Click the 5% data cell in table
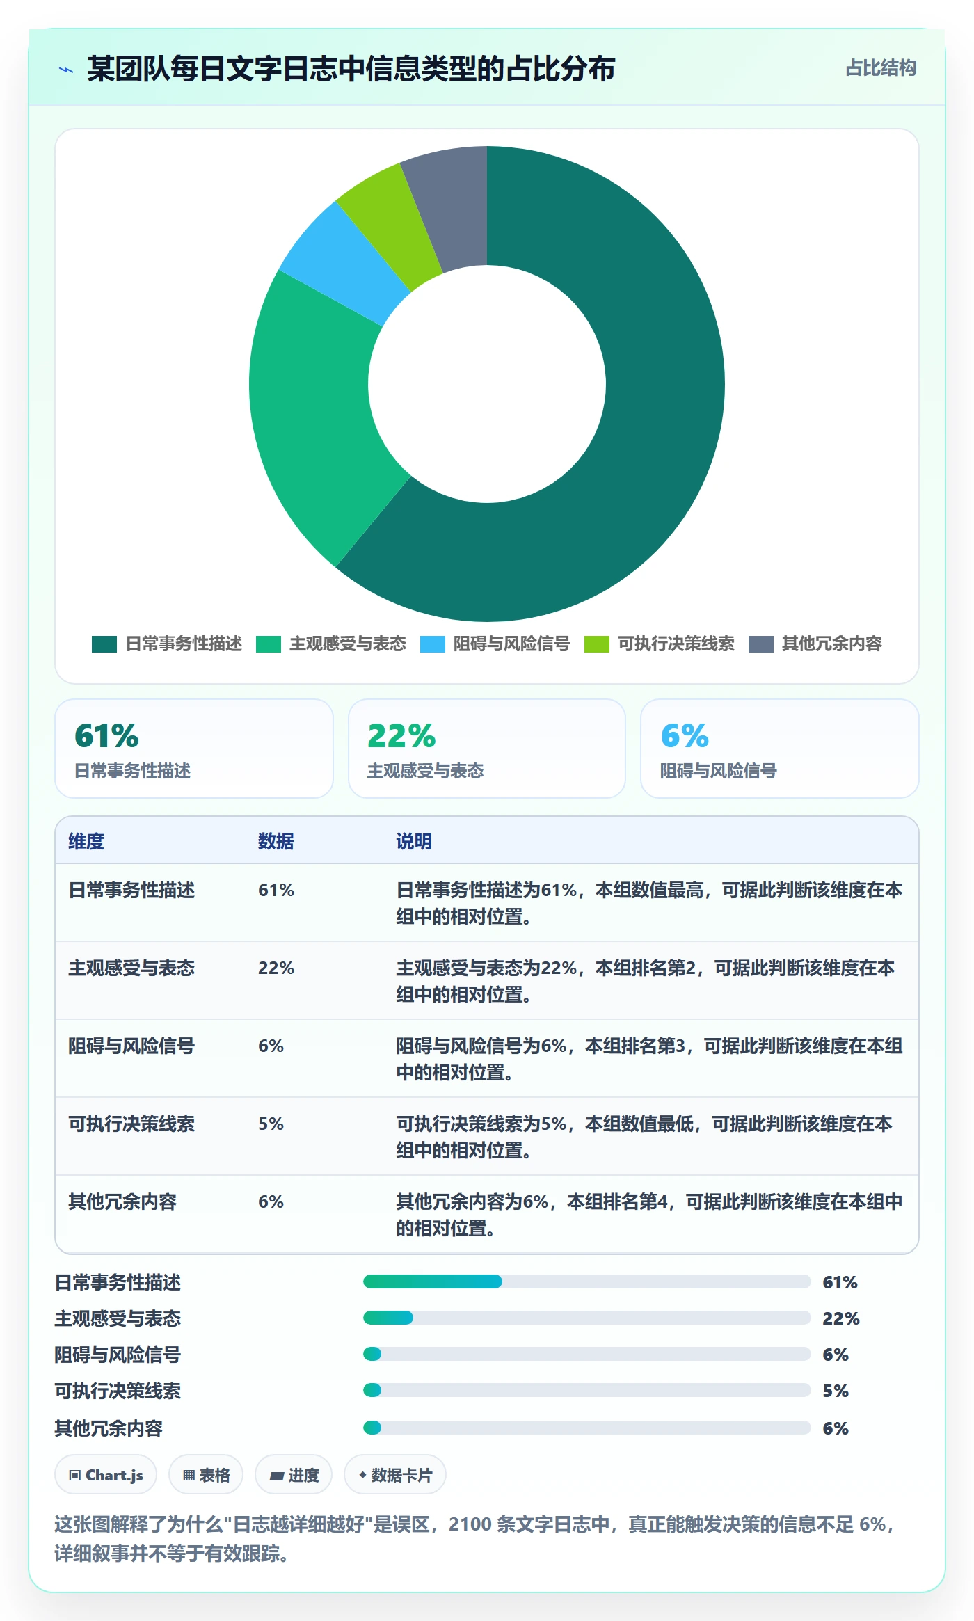Image resolution: width=974 pixels, height=1621 pixels. point(271,1124)
